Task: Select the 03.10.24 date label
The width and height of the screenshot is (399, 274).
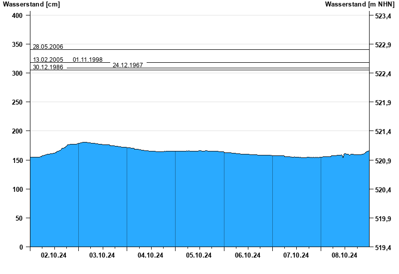Action: [x=102, y=256]
